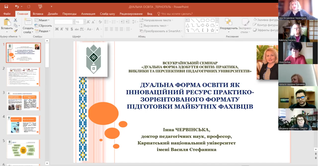Toggle bold formatting with the Ж icon
Image resolution: width=320 pixels, height=166 pixels.
(57, 29)
